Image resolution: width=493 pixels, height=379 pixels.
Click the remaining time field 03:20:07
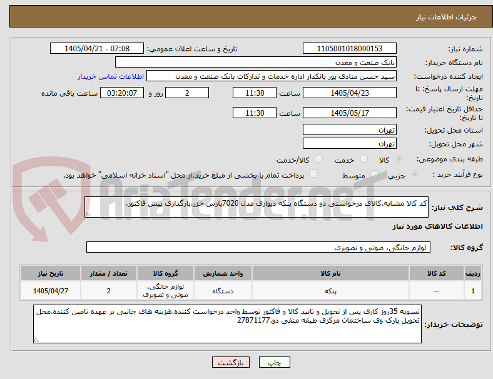point(122,93)
